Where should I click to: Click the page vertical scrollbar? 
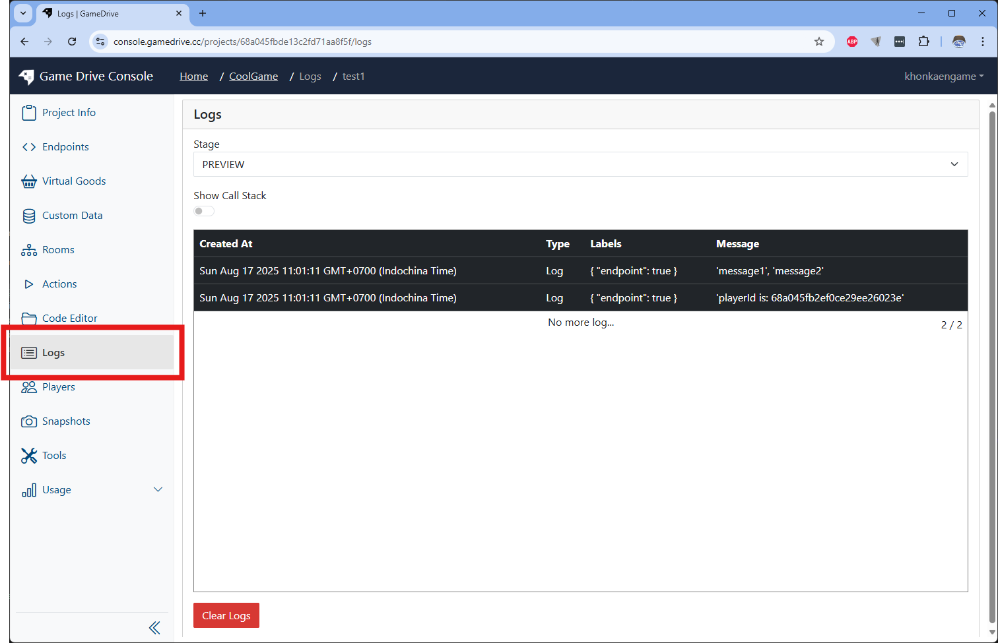tap(991, 363)
